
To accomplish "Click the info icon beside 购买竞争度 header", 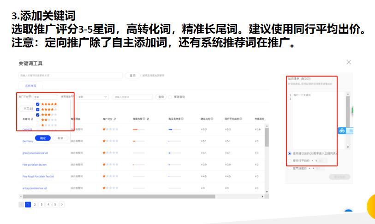I will 182,118.
